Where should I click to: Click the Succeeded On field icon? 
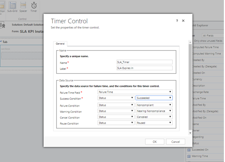click(x=189, y=149)
